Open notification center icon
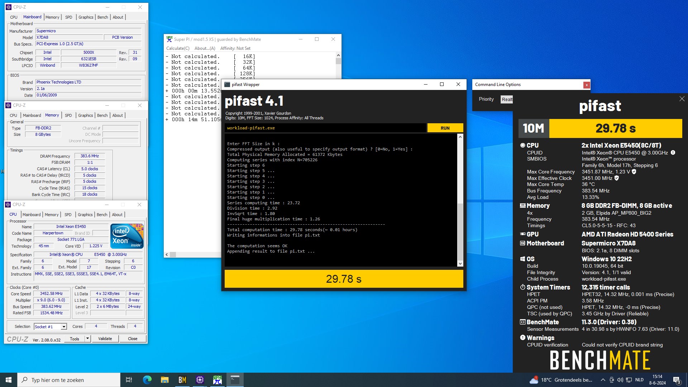688x387 pixels. (x=677, y=380)
